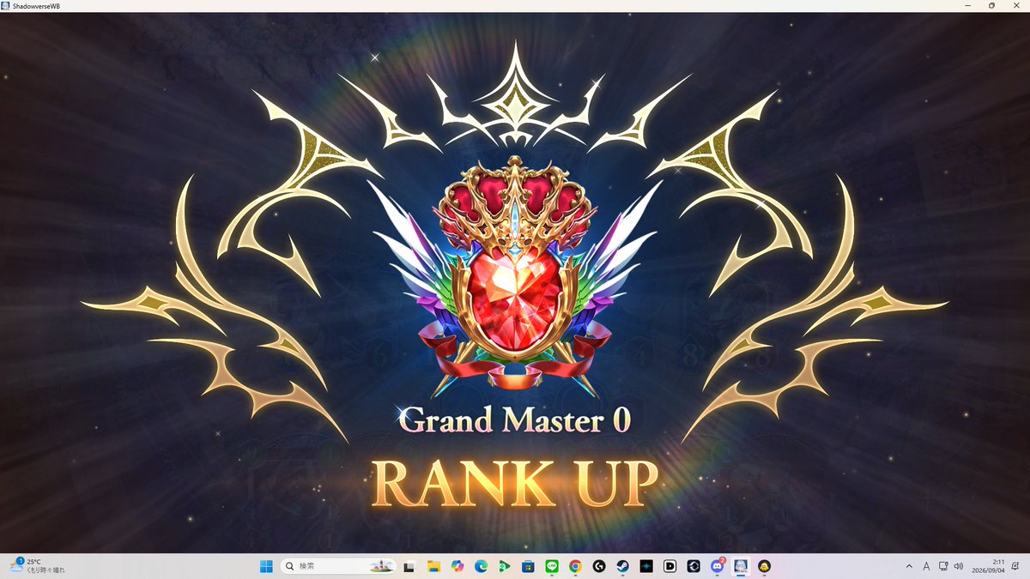
Task: Open the notification center bell icon
Action: pos(1015,566)
